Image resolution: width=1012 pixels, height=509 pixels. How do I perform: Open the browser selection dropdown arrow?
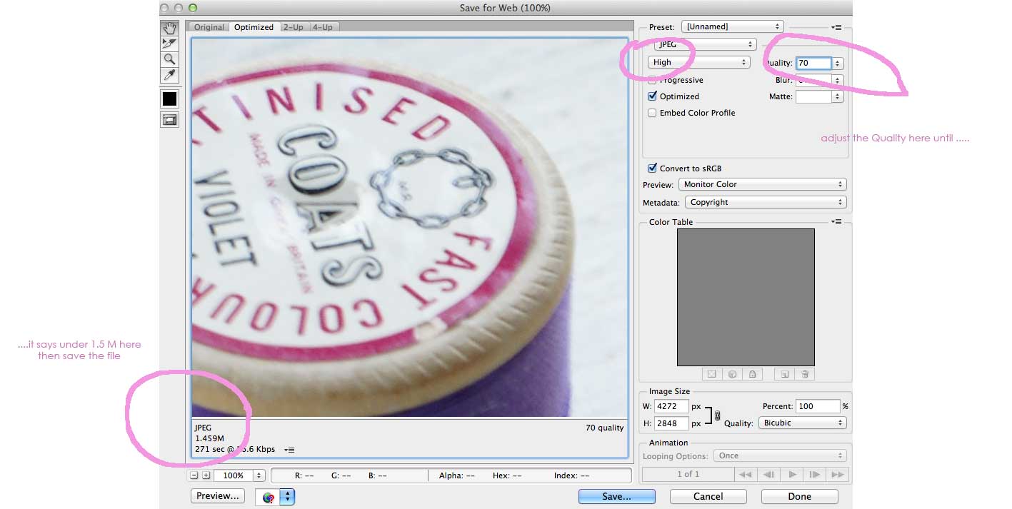point(287,498)
